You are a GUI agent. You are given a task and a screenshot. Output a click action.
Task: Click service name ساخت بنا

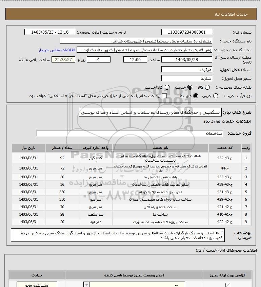coord(160,215)
